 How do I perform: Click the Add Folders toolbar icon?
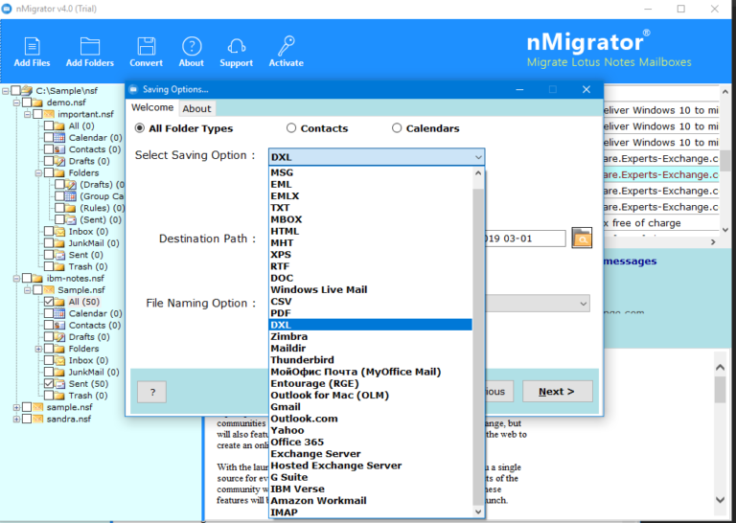point(90,46)
